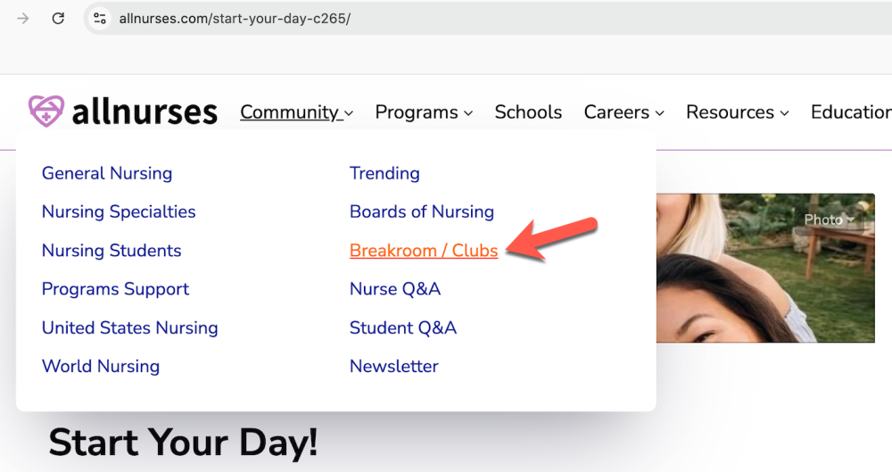Click Breakroom / Clubs link

pyautogui.click(x=424, y=251)
